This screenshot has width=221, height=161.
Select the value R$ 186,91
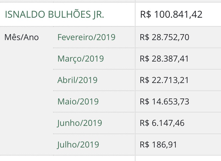click(x=158, y=145)
